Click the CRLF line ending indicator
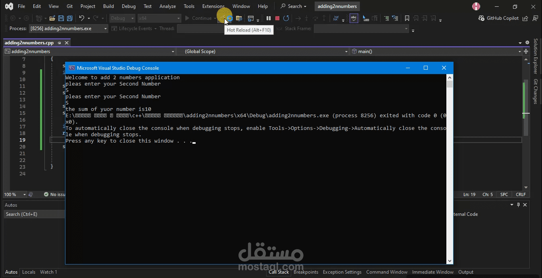The height and width of the screenshot is (278, 542). pos(521,194)
